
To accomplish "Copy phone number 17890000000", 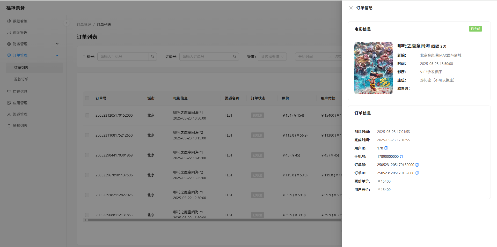I will (x=401, y=156).
